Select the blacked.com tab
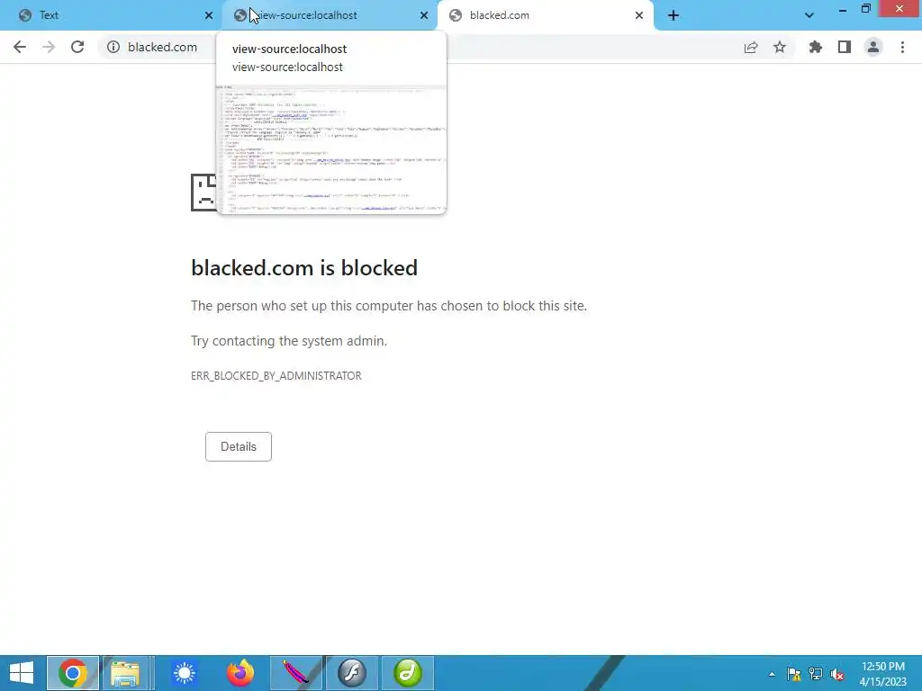The width and height of the screenshot is (922, 691). coord(545,15)
